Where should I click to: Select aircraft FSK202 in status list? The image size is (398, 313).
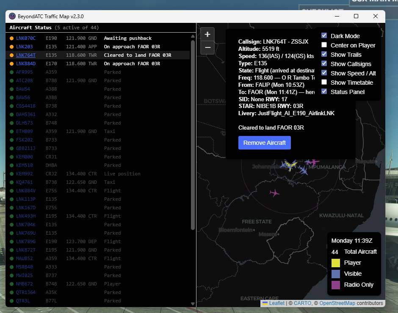(25, 140)
